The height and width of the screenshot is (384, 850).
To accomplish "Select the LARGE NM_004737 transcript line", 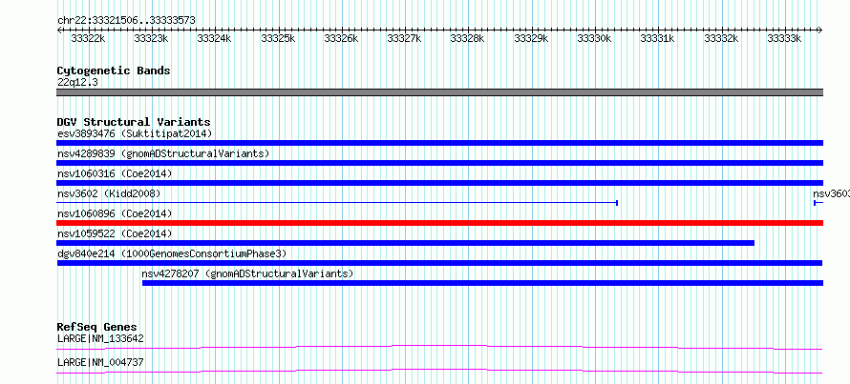I will click(439, 371).
